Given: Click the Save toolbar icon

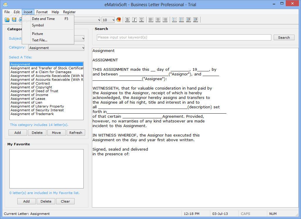Looking at the screenshot, I should coord(14,20).
